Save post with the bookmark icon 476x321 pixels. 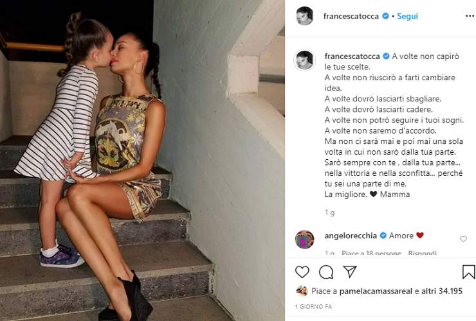point(468,272)
